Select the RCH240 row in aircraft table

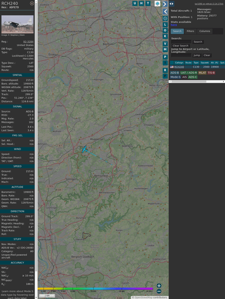(x=197, y=67)
